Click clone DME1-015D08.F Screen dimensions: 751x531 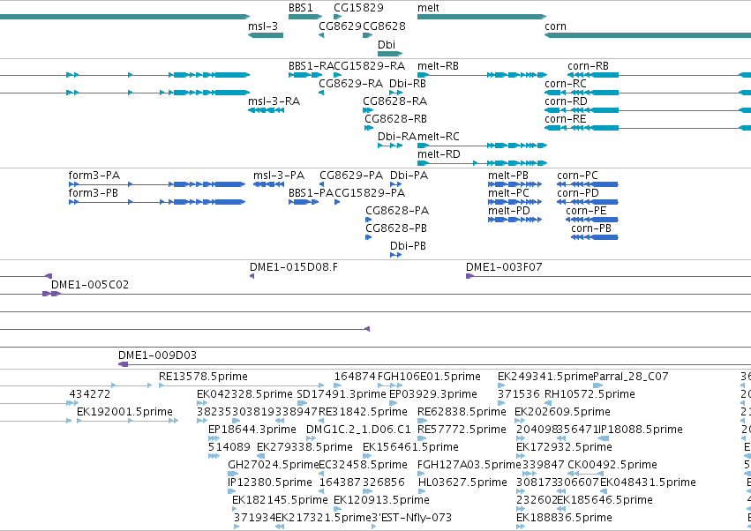(294, 267)
